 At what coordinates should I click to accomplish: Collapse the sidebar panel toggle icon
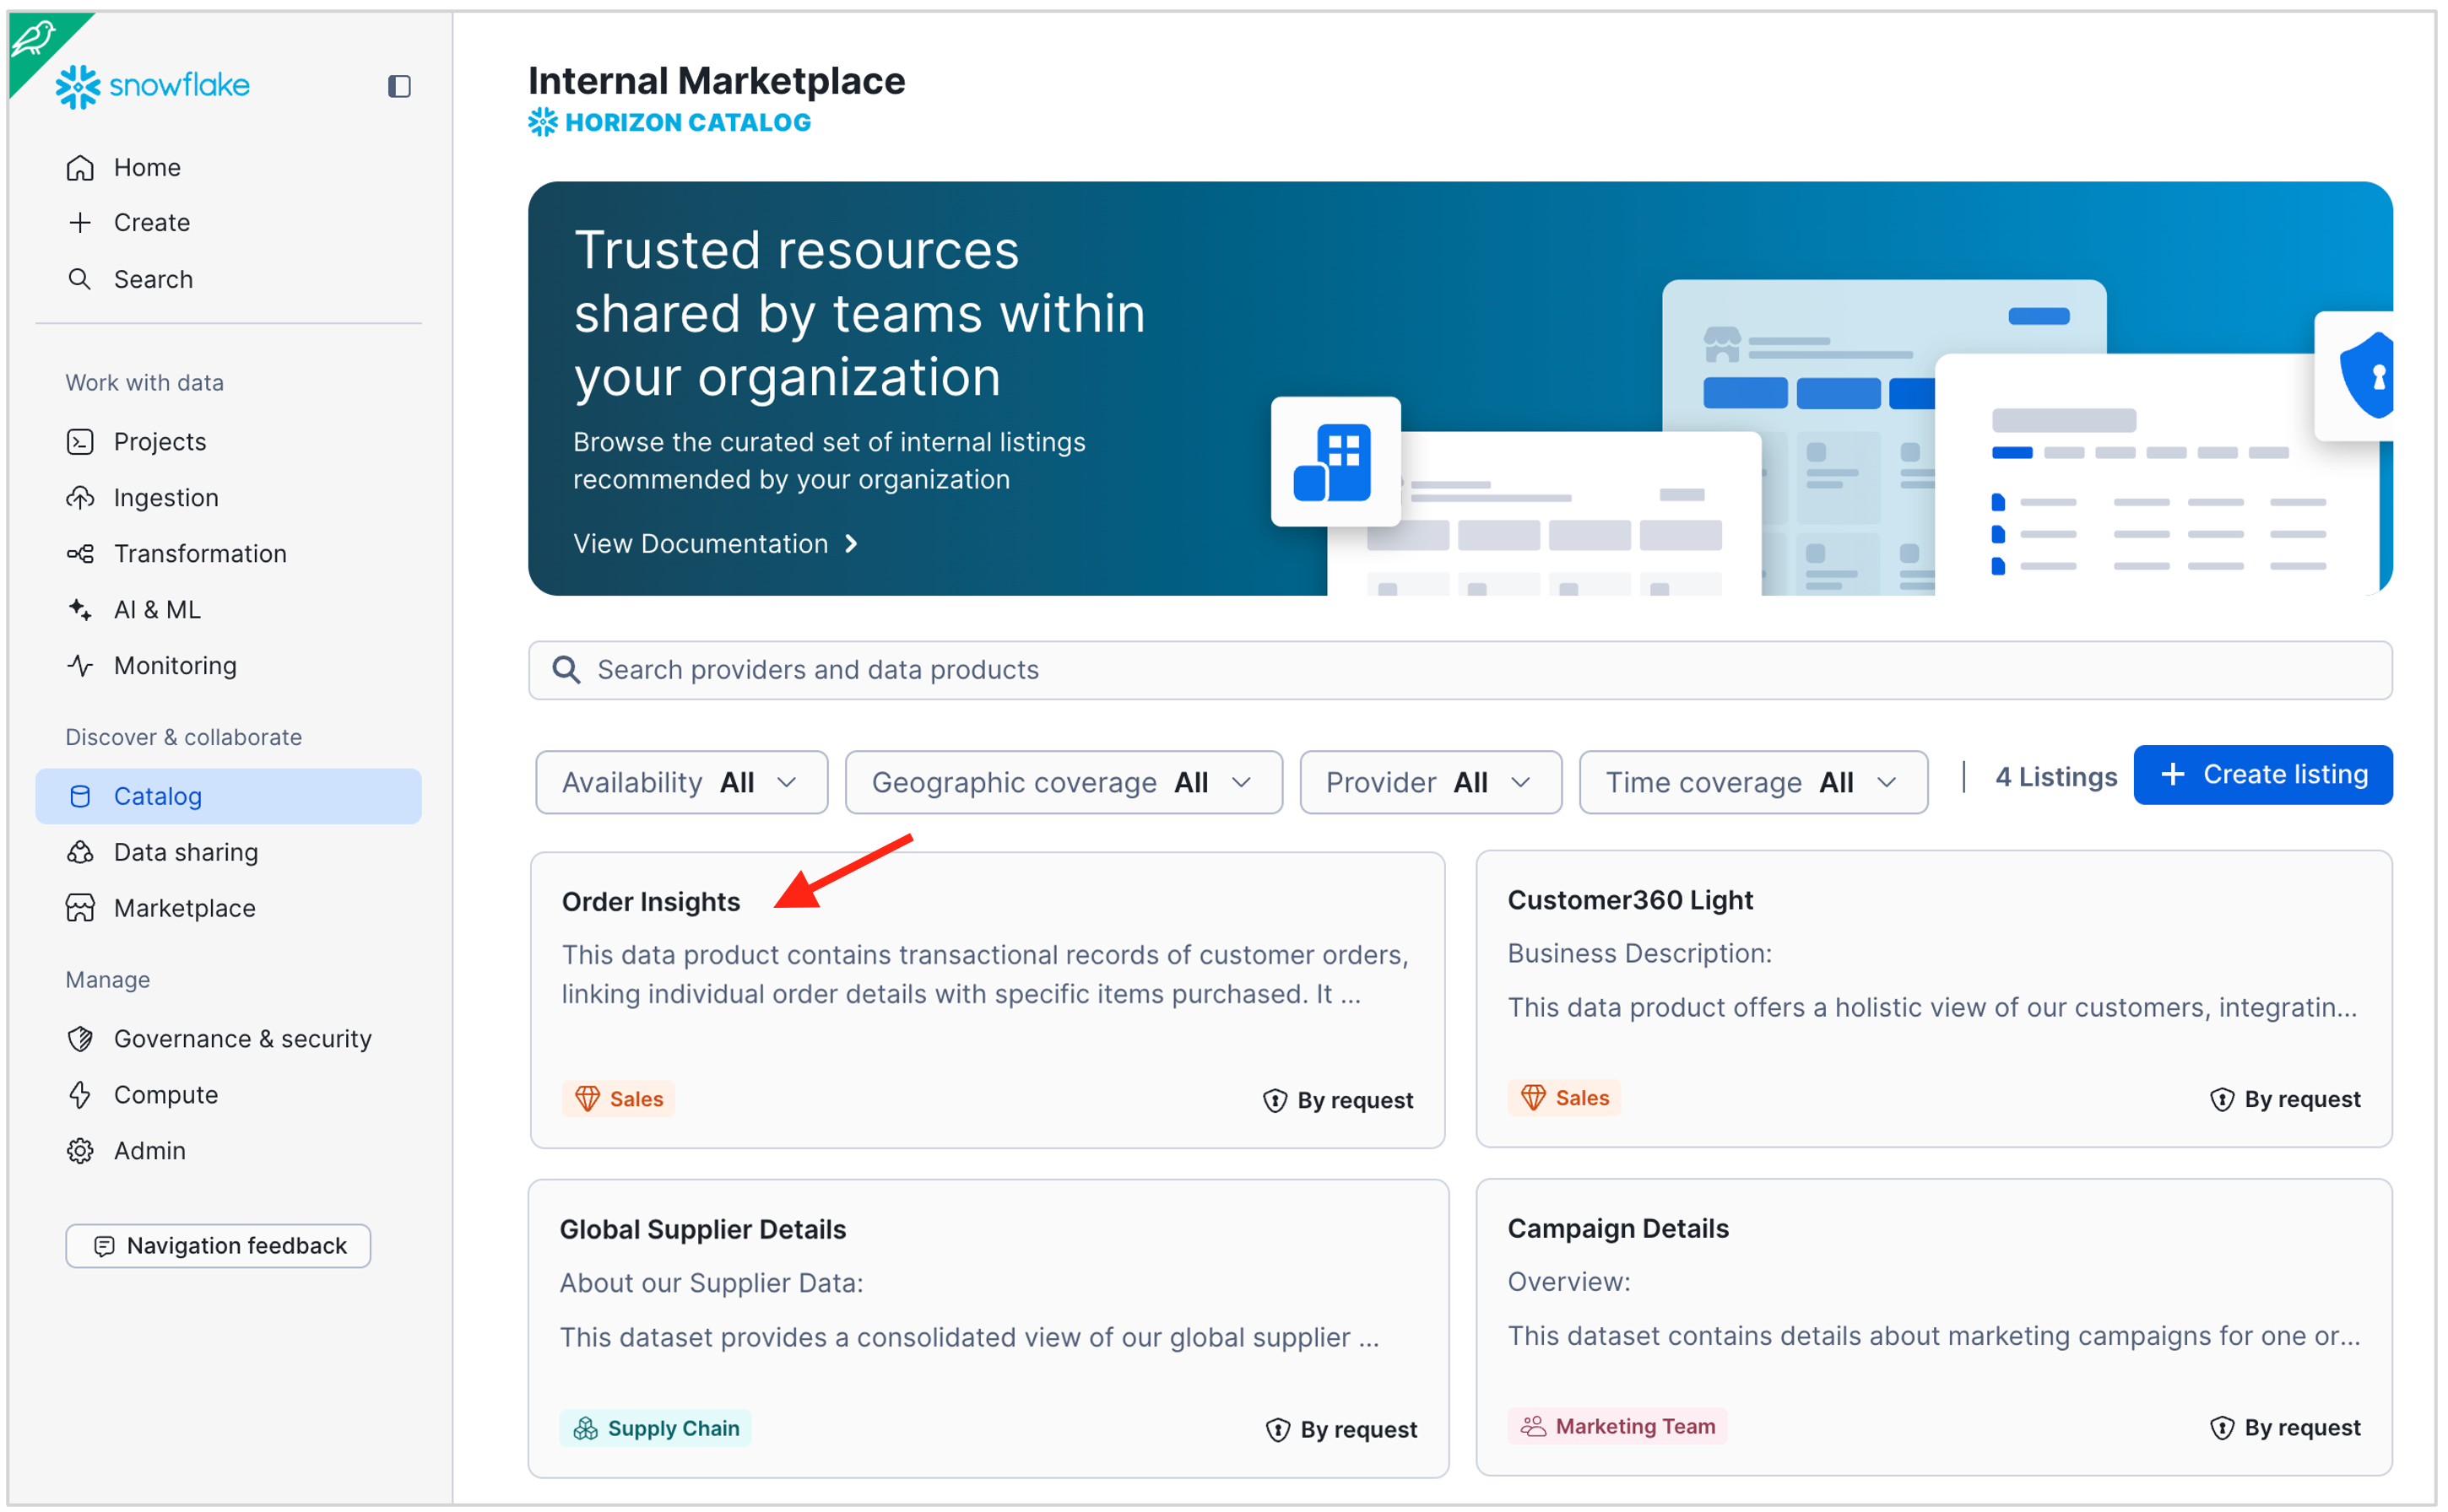pyautogui.click(x=399, y=86)
